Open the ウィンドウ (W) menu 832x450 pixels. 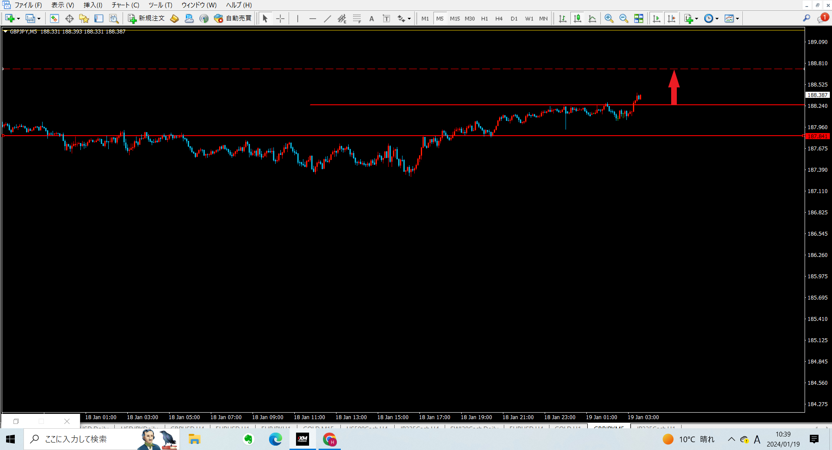pyautogui.click(x=199, y=5)
